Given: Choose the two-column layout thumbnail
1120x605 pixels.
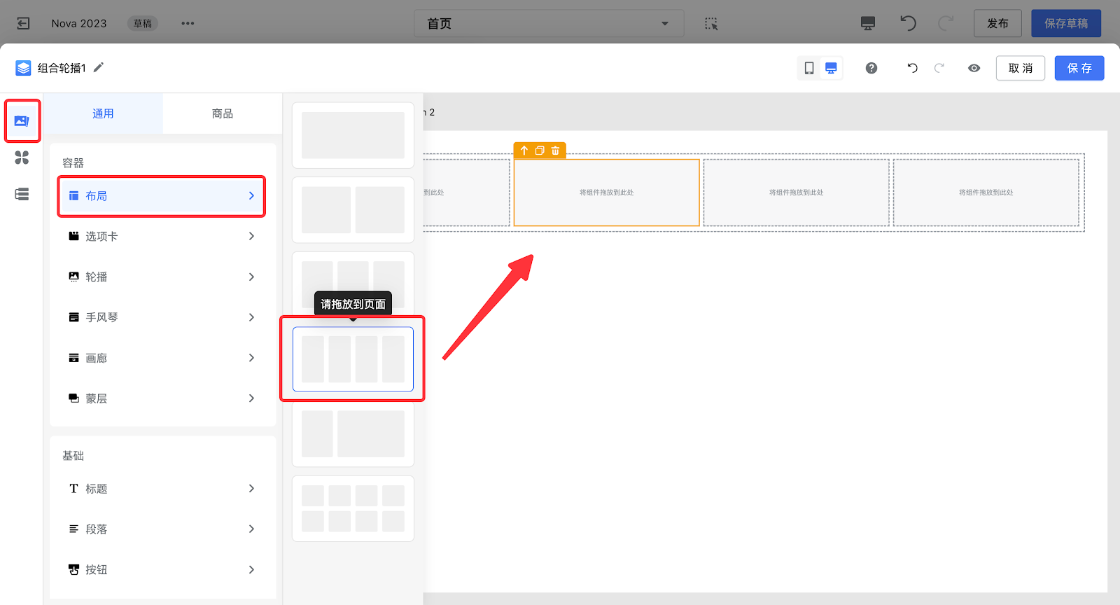Looking at the screenshot, I should pyautogui.click(x=353, y=210).
